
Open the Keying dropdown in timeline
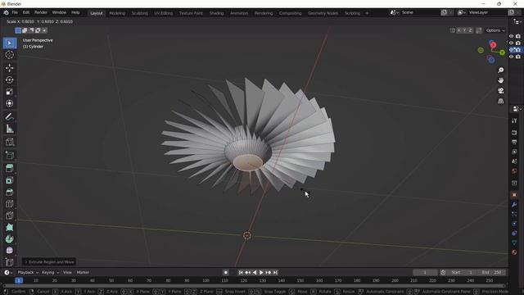(x=50, y=273)
